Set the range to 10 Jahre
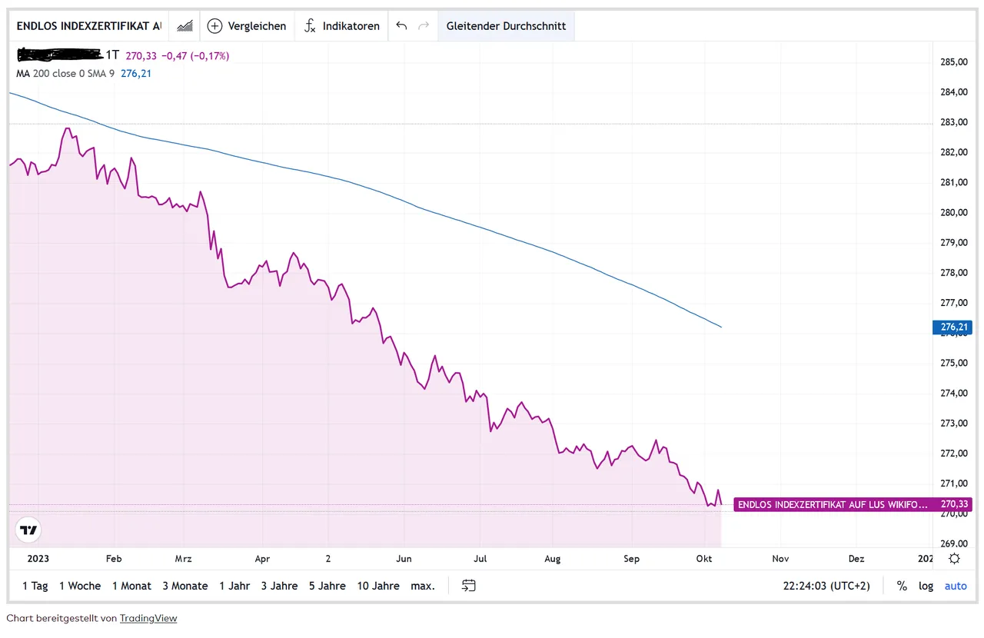Image resolution: width=984 pixels, height=638 pixels. click(378, 586)
